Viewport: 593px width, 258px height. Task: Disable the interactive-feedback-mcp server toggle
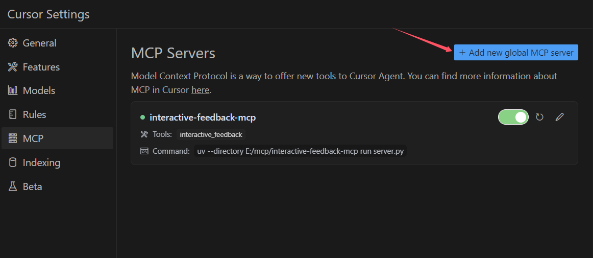click(x=513, y=117)
